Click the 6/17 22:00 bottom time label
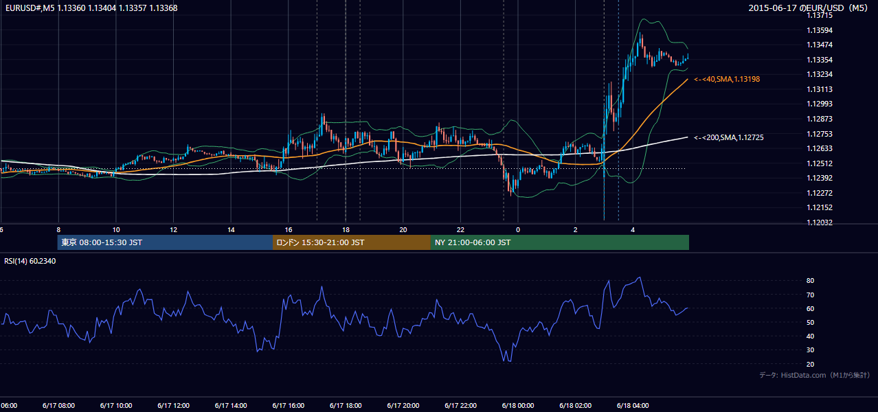The height and width of the screenshot is (412, 878). (x=460, y=406)
